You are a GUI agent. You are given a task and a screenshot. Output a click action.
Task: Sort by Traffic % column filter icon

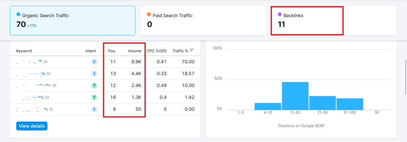pos(192,51)
